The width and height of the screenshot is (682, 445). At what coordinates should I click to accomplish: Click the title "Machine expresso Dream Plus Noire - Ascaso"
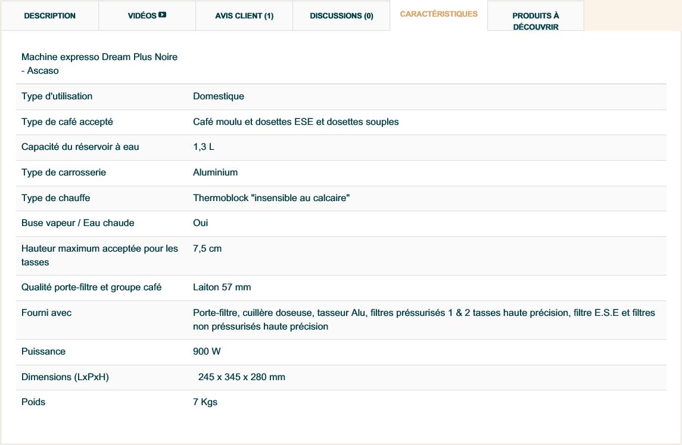pyautogui.click(x=99, y=64)
